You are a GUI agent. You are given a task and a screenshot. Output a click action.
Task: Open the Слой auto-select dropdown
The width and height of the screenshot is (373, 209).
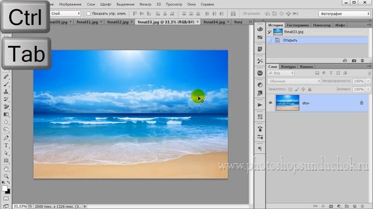(x=65, y=13)
